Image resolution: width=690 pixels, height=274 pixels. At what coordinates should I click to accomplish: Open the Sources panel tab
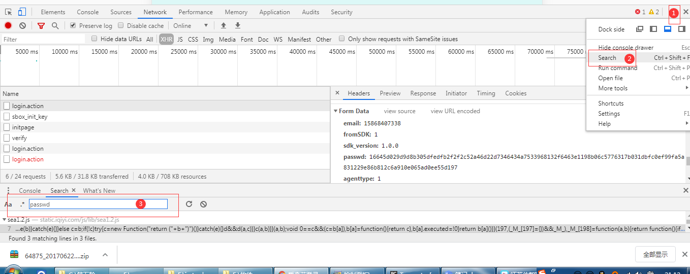pyautogui.click(x=121, y=12)
